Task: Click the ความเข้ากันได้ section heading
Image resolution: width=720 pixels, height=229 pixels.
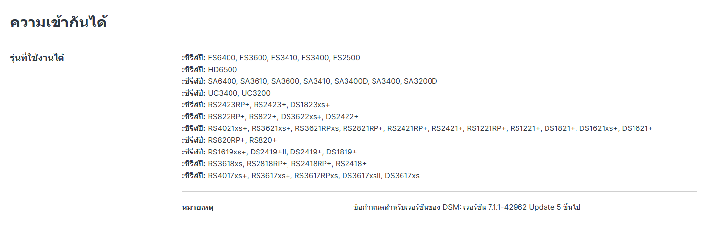Action: [58, 22]
